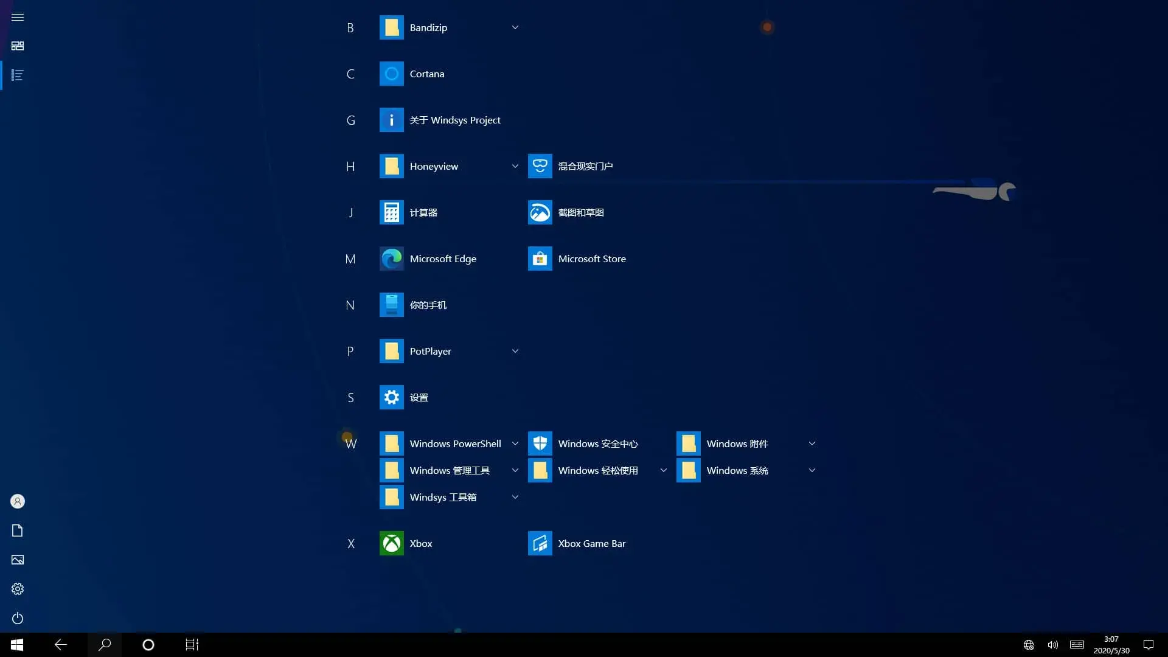Open Documents icon in the sidebar

pyautogui.click(x=18, y=530)
